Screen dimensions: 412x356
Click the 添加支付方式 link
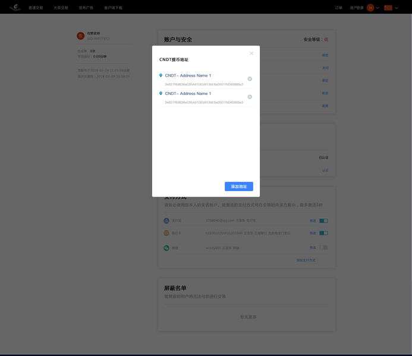[306, 260]
